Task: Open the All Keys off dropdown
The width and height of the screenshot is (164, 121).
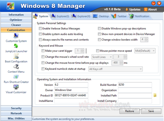Action: pos(116,69)
